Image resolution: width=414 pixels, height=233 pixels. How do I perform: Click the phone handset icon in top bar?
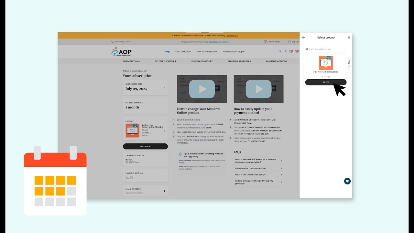pyautogui.click(x=113, y=42)
